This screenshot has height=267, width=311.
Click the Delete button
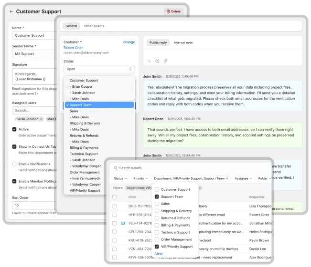[x=174, y=11]
